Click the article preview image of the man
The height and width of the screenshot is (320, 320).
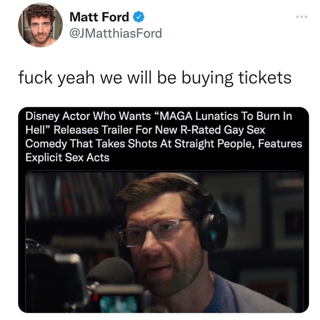(x=164, y=241)
